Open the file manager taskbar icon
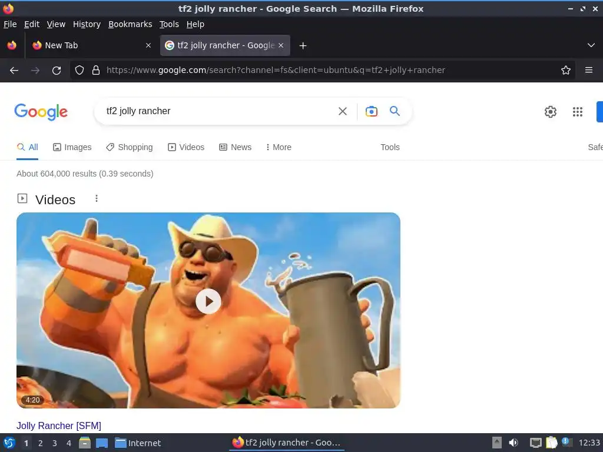Viewport: 603px width, 452px height. click(85, 443)
